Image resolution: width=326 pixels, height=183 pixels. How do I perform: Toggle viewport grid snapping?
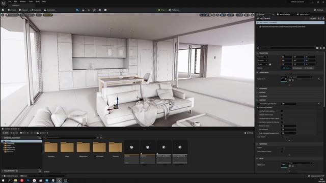tap(223, 15)
